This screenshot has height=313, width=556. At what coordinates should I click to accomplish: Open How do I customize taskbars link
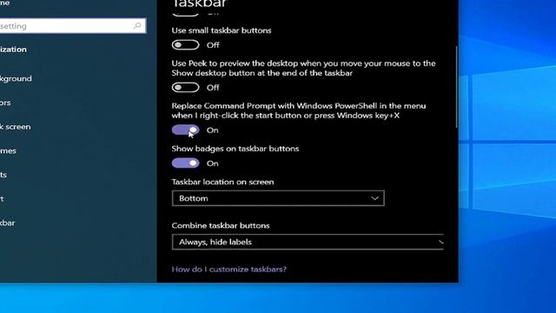tap(229, 270)
